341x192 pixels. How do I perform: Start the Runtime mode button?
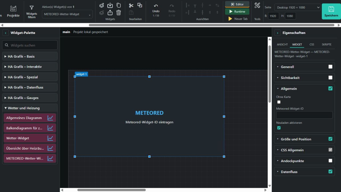click(237, 11)
